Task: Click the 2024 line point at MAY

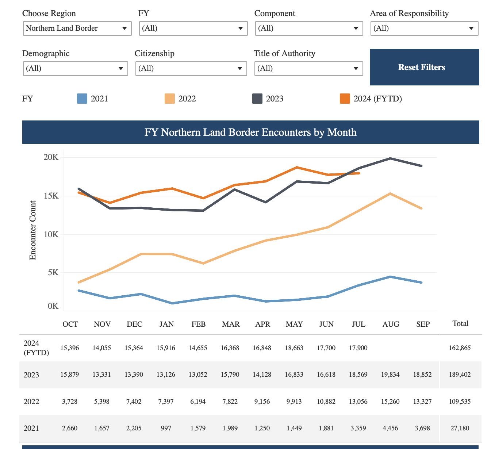Action: [x=297, y=168]
